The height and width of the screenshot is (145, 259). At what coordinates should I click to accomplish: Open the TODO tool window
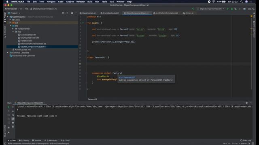click(x=66, y=141)
